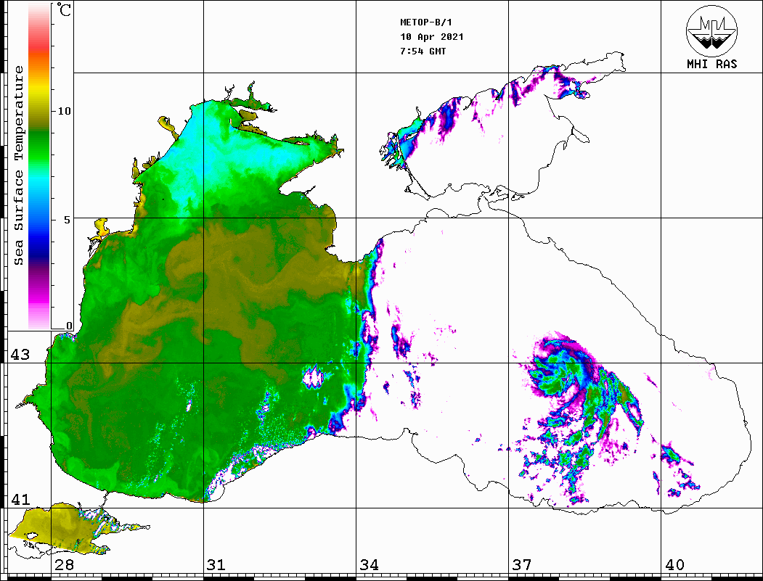The width and height of the screenshot is (763, 581).
Task: Click longitude label '31'
Action: pyautogui.click(x=216, y=564)
